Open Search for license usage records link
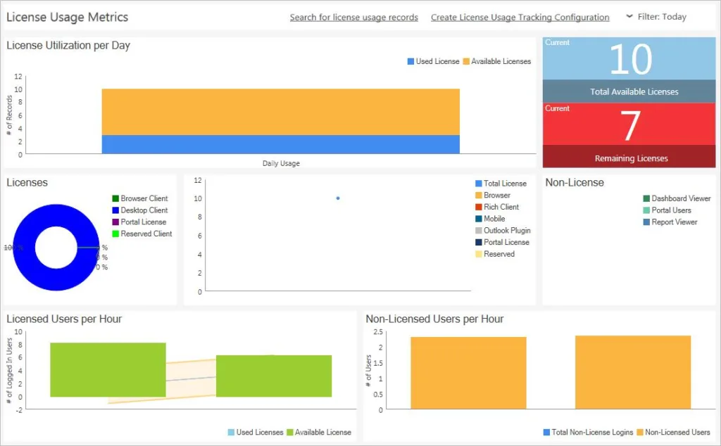The width and height of the screenshot is (721, 446). (x=353, y=17)
